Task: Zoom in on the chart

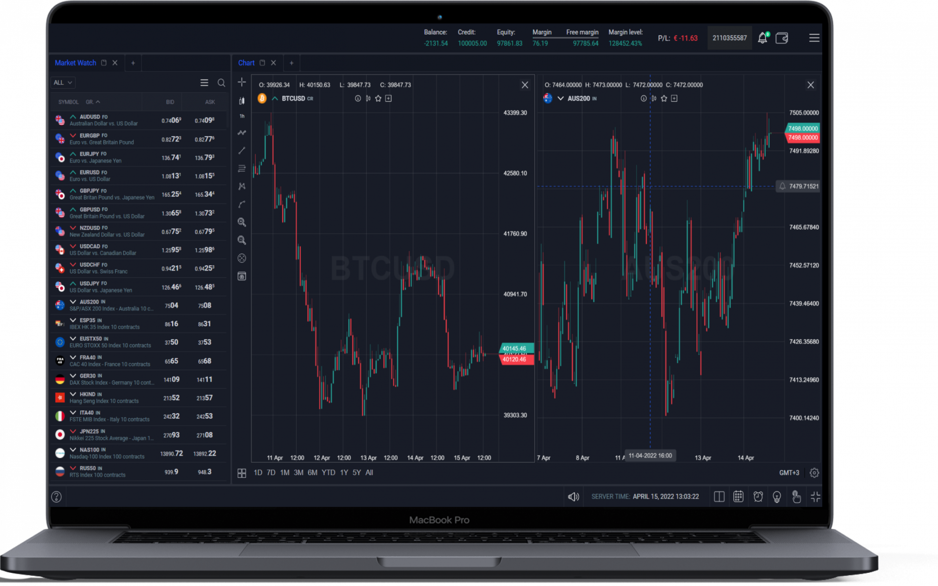Action: tap(242, 222)
